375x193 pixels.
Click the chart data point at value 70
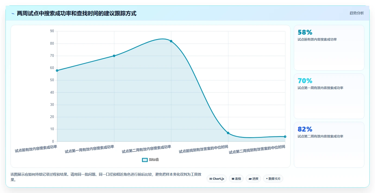(114, 56)
